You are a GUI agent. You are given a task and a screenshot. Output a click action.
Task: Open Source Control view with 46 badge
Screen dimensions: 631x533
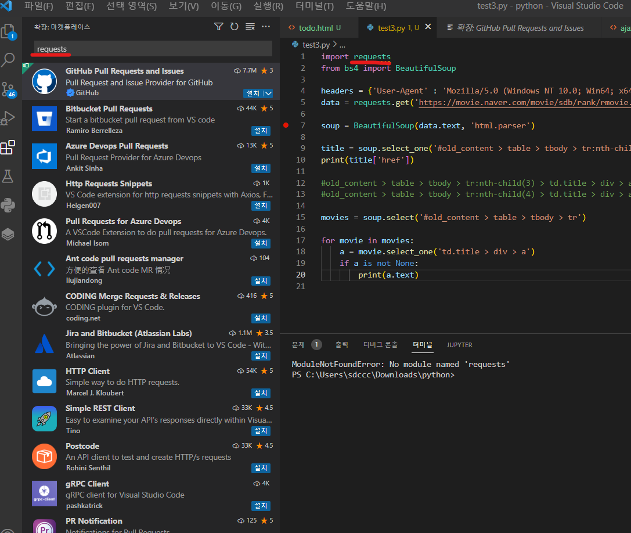8,89
